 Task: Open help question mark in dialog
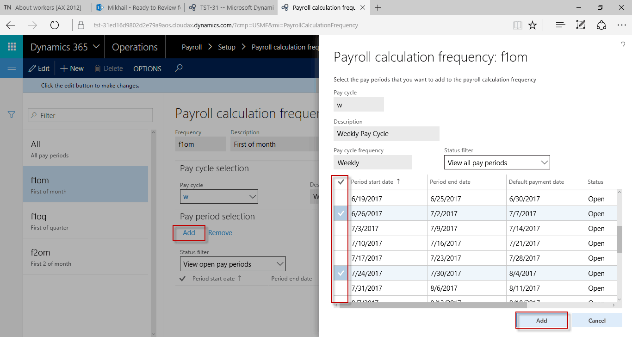tap(622, 45)
